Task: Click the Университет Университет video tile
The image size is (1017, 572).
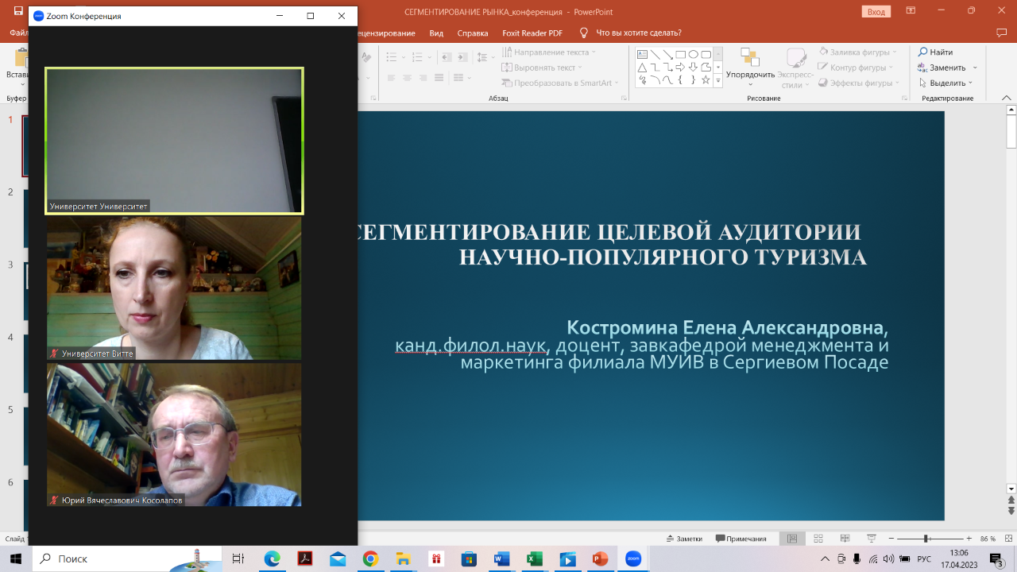Action: click(174, 141)
